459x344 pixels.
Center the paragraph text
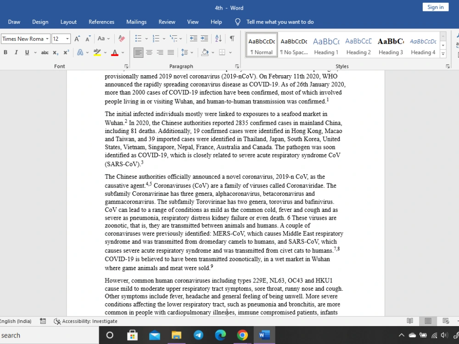149,52
